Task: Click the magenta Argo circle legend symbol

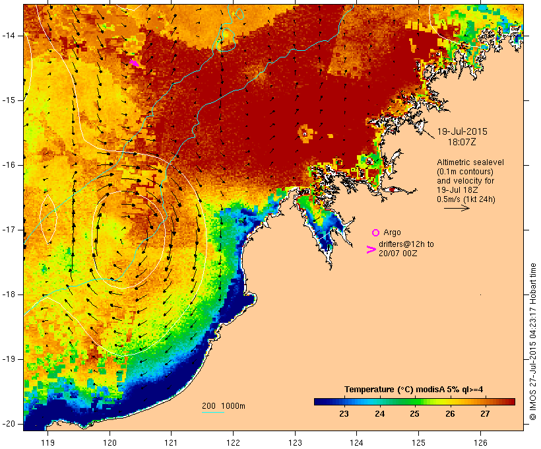Action: click(375, 233)
